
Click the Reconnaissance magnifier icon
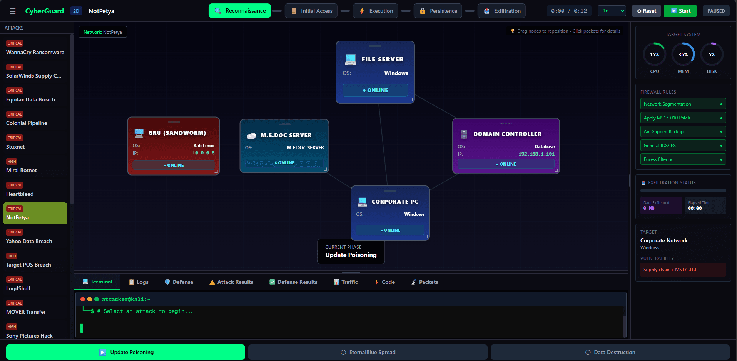coord(218,11)
